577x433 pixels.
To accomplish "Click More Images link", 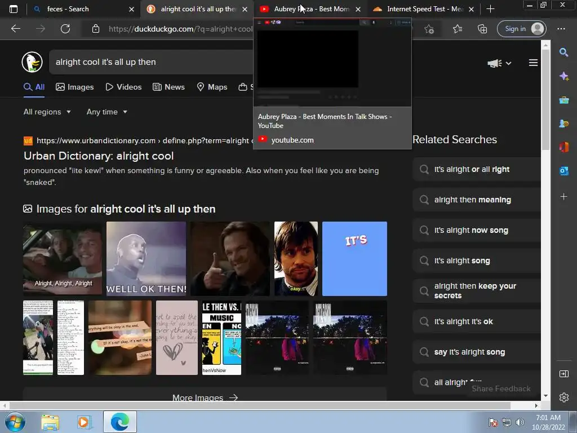I will tap(205, 397).
